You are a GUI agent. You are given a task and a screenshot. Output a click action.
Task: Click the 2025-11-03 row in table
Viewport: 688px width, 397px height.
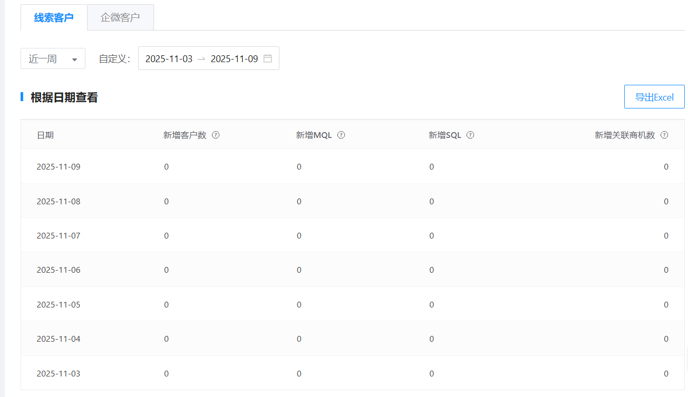point(59,373)
